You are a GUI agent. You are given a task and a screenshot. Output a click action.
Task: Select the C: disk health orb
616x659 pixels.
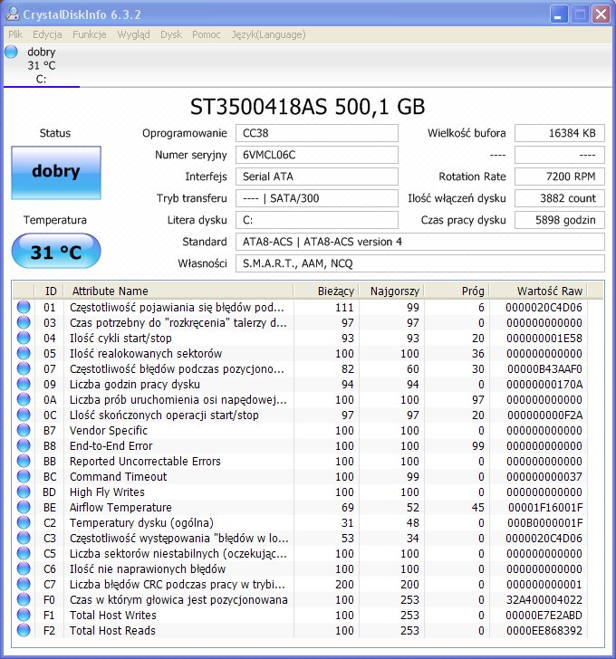click(12, 52)
